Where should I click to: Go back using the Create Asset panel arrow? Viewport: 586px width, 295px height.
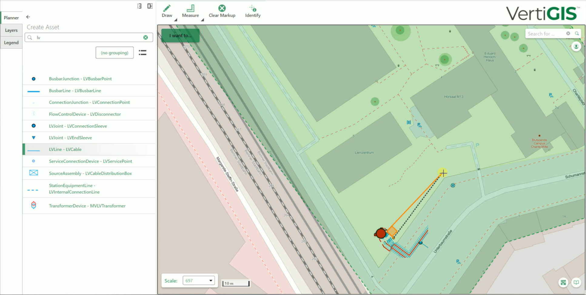click(x=28, y=17)
